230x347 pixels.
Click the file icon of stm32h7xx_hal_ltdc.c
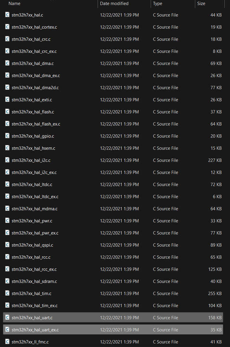pyautogui.click(x=7, y=184)
